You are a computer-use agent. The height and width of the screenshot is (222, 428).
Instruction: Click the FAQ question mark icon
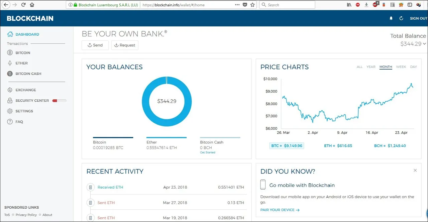click(10, 122)
